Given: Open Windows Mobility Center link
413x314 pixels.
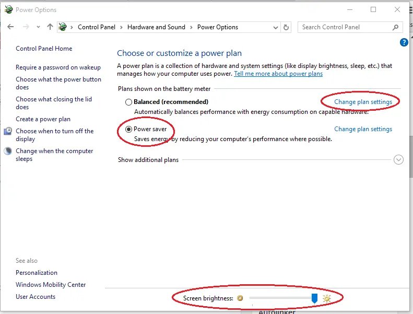Looking at the screenshot, I should 51,285.
